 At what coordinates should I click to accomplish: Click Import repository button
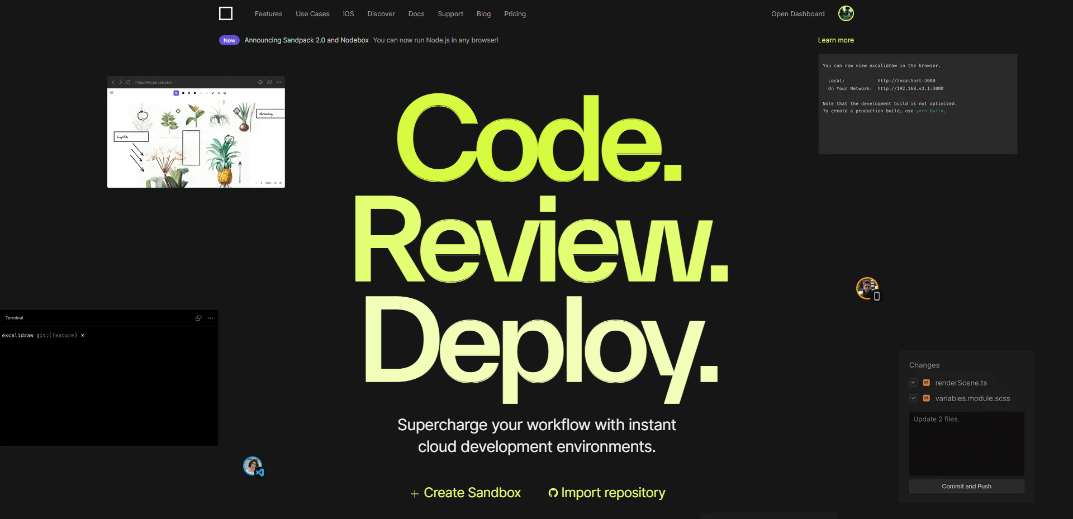[607, 493]
